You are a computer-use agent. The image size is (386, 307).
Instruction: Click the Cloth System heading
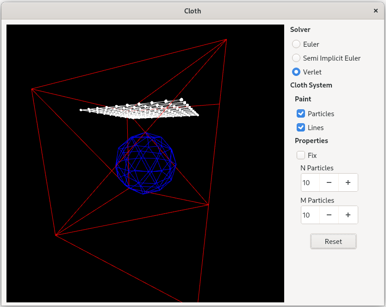[x=311, y=85]
